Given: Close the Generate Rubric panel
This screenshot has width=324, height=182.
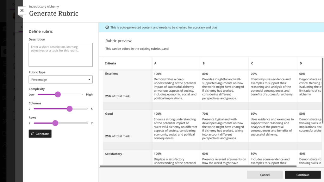Looking at the screenshot, I should coord(22,10).
